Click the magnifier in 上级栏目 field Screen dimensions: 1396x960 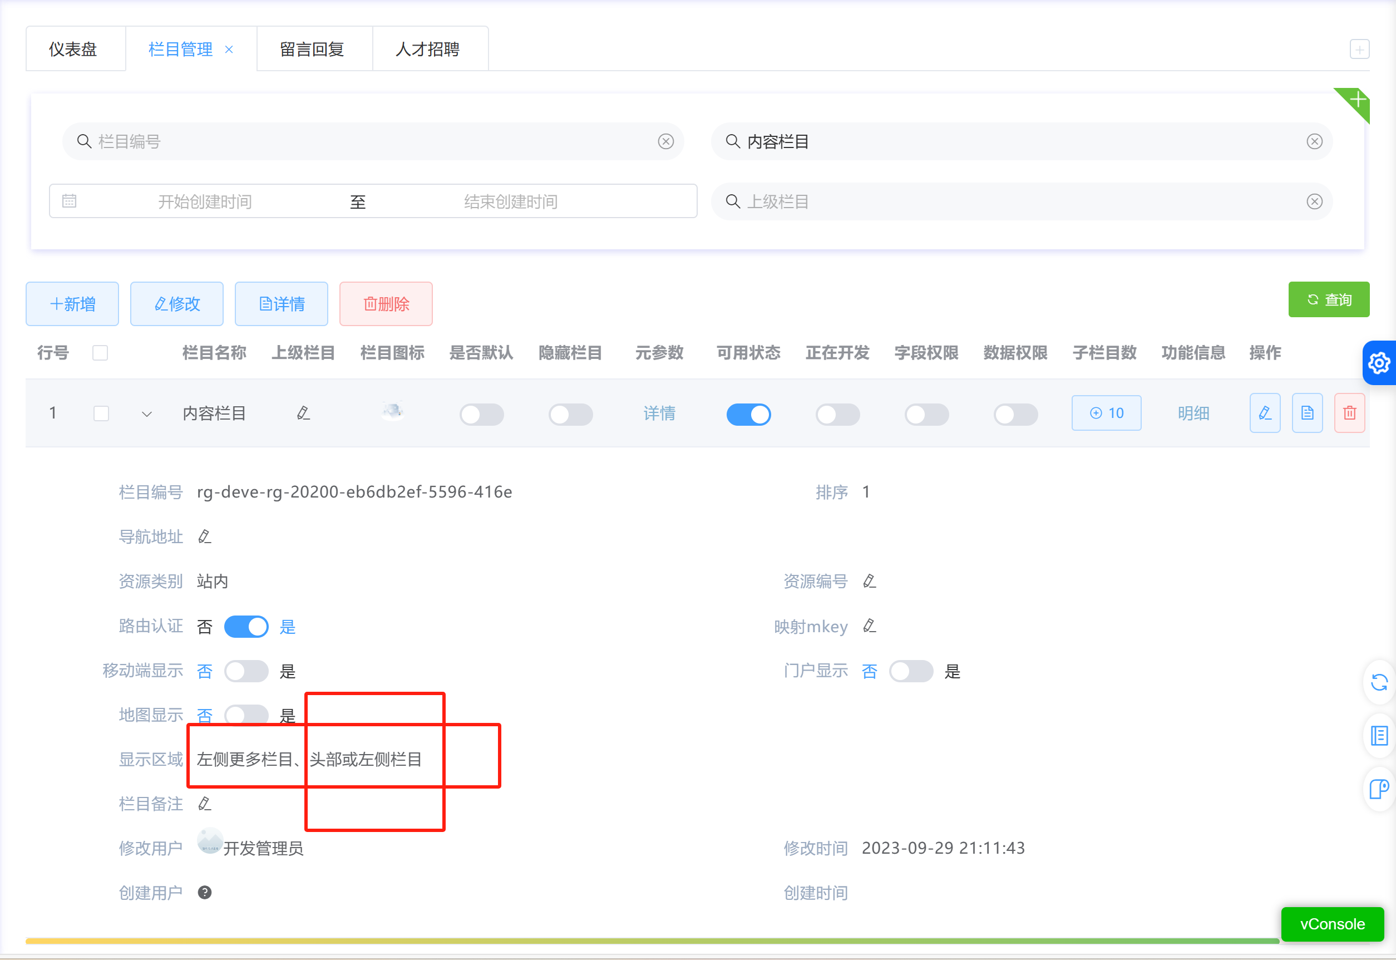732,201
